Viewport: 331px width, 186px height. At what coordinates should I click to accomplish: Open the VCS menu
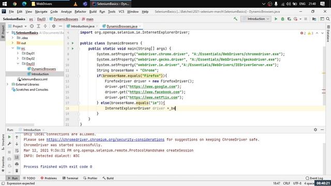tap(122, 11)
